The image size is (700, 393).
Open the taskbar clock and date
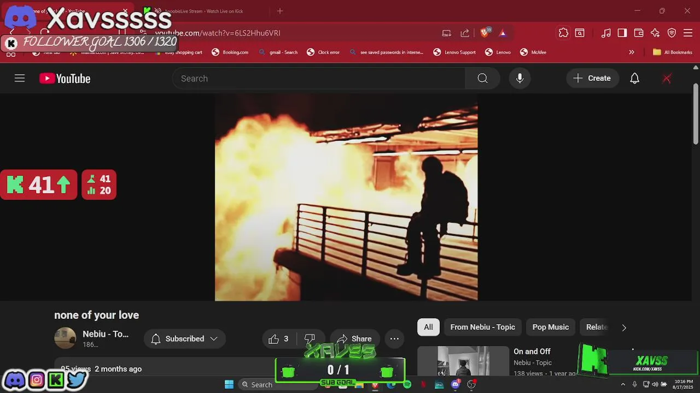click(x=684, y=384)
